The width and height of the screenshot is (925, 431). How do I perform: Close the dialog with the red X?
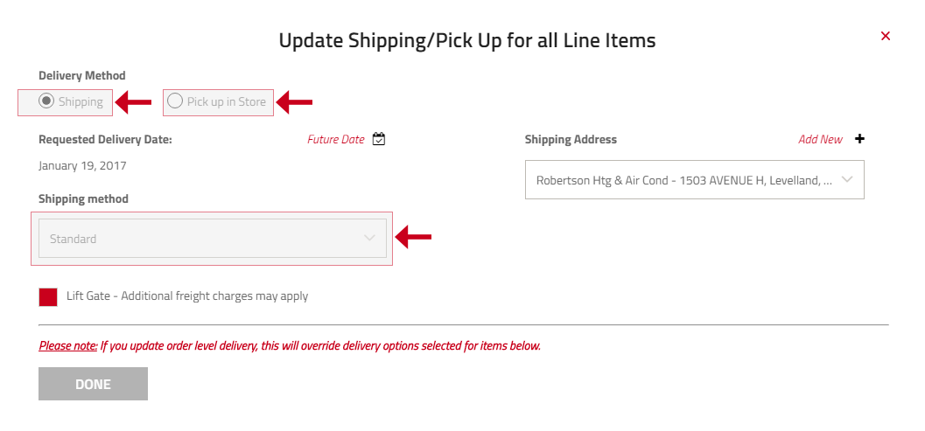coord(885,36)
